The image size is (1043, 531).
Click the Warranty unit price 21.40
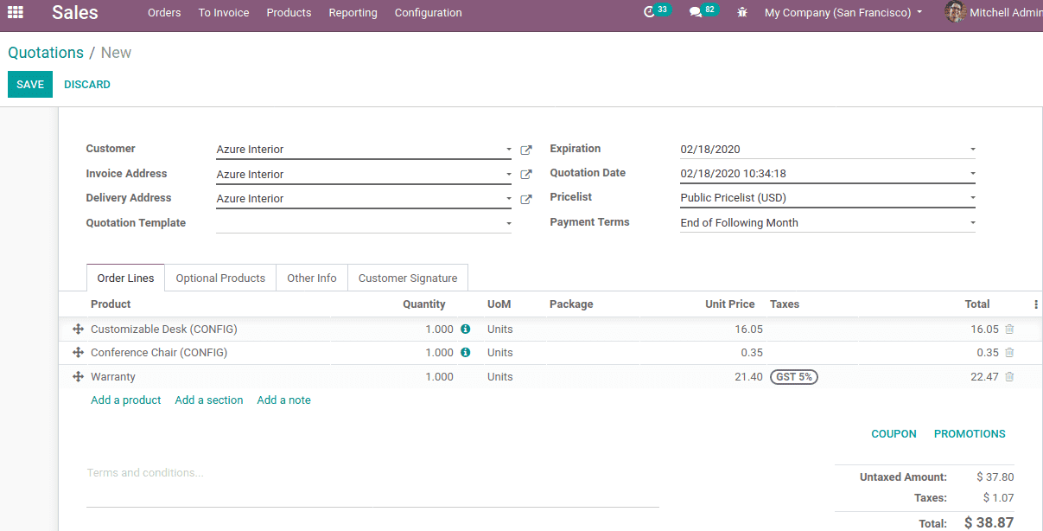click(748, 377)
